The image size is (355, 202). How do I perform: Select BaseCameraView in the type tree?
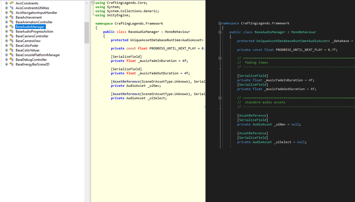(28, 41)
